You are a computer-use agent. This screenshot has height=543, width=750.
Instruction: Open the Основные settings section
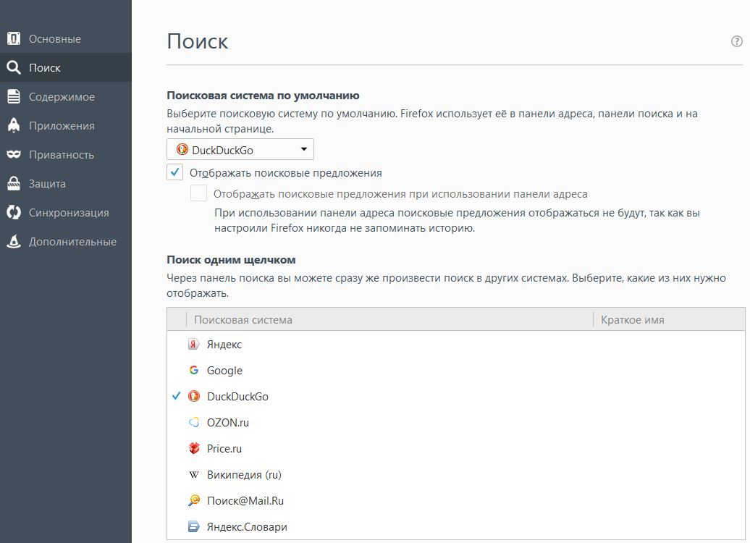click(55, 39)
